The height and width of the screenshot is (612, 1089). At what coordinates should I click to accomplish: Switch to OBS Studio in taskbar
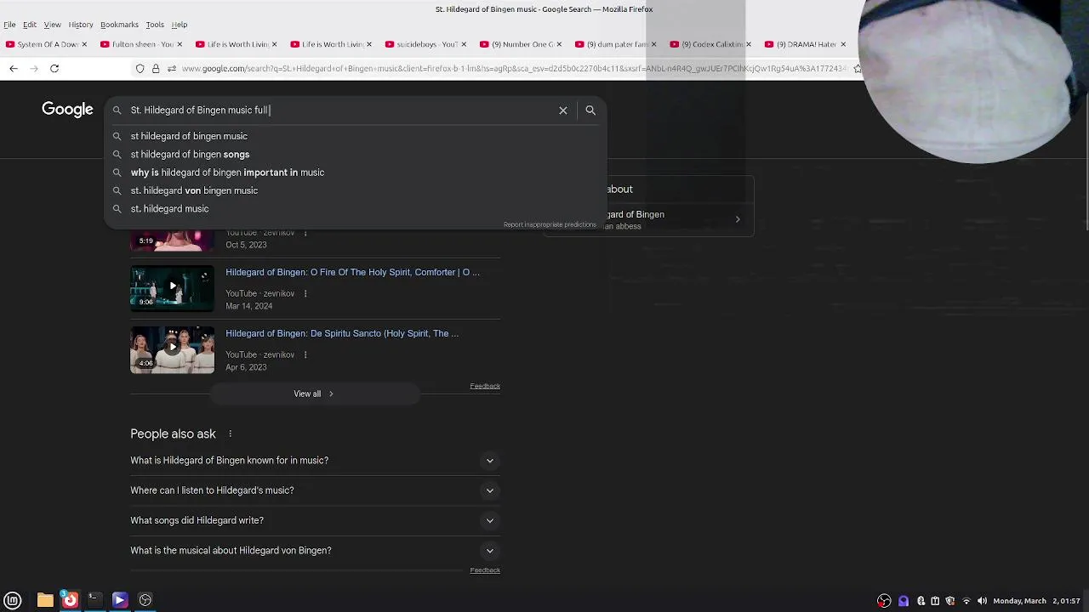pos(145,600)
